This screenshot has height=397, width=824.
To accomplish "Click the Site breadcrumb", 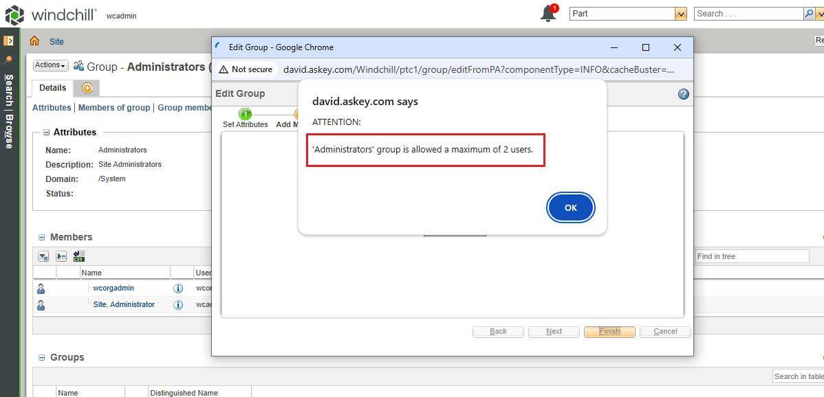I will pyautogui.click(x=56, y=41).
